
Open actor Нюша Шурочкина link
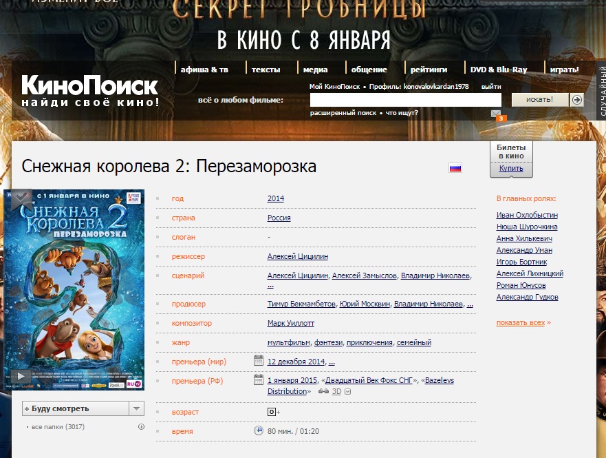(527, 227)
